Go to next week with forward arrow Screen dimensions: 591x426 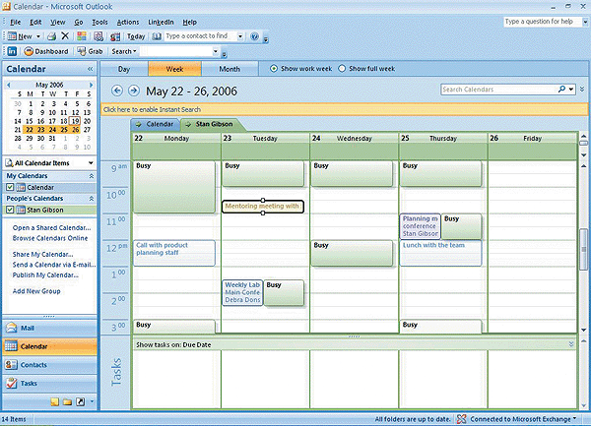(133, 91)
